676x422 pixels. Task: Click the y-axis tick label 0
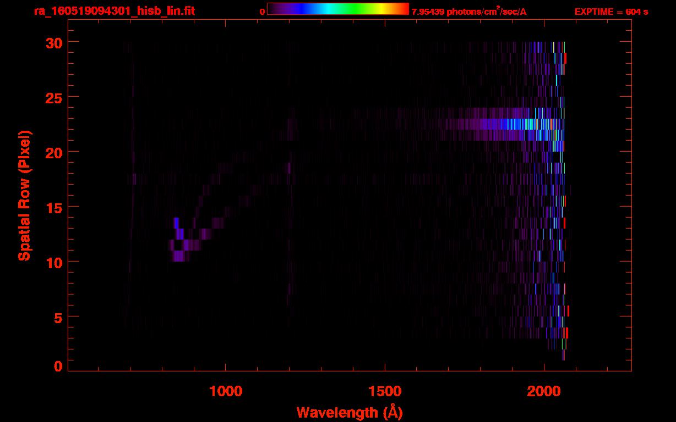[58, 366]
